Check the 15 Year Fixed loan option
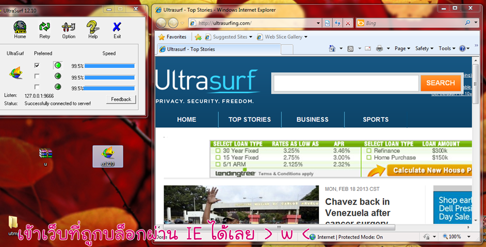This screenshot has height=247, width=486. click(218, 157)
